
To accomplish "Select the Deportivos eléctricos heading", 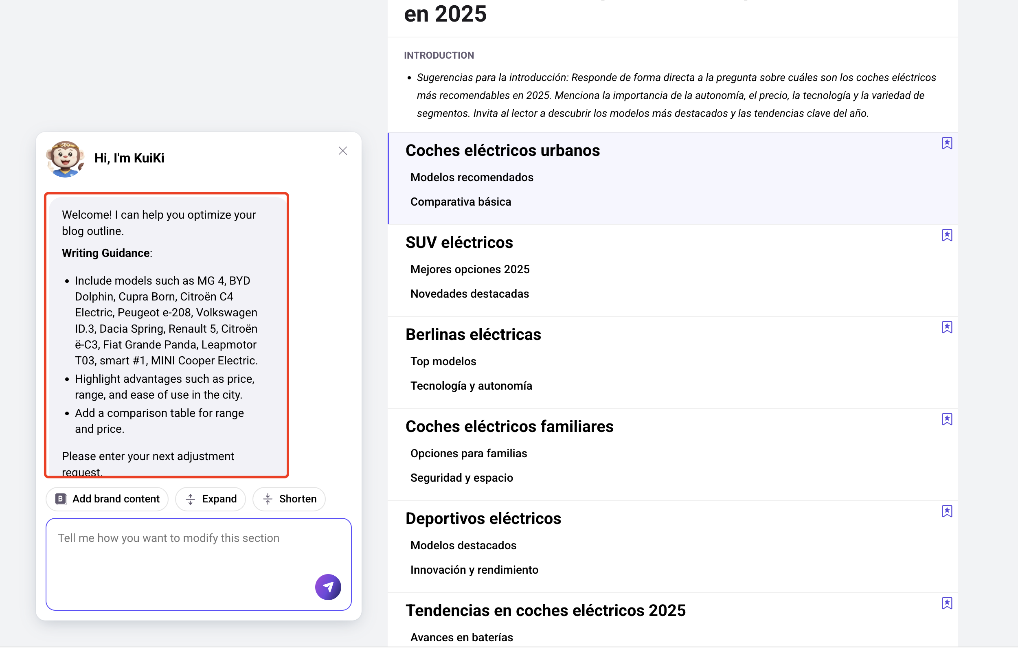I will pyautogui.click(x=483, y=519).
